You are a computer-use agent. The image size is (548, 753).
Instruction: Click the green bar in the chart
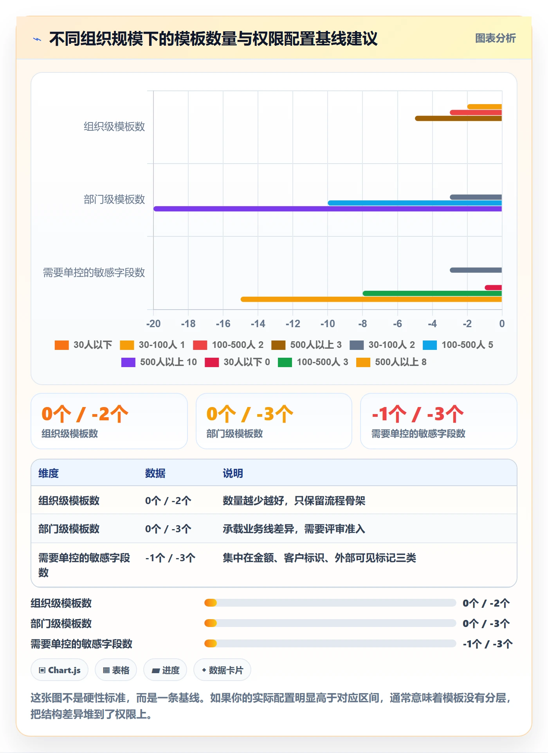[x=432, y=293]
